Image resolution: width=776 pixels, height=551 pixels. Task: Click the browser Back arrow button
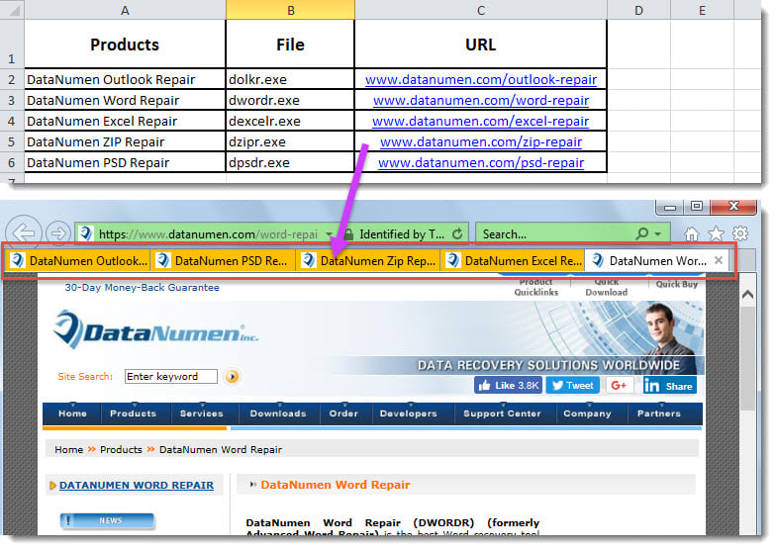point(24,233)
